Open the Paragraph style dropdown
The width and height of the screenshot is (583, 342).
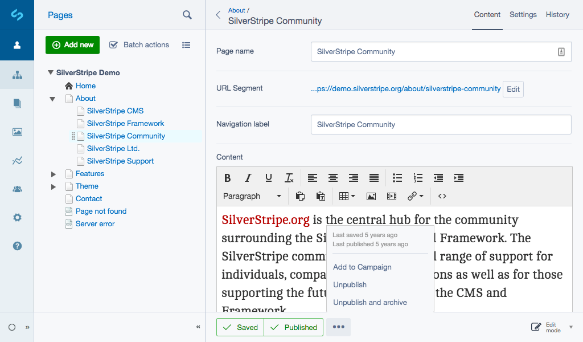pos(253,196)
